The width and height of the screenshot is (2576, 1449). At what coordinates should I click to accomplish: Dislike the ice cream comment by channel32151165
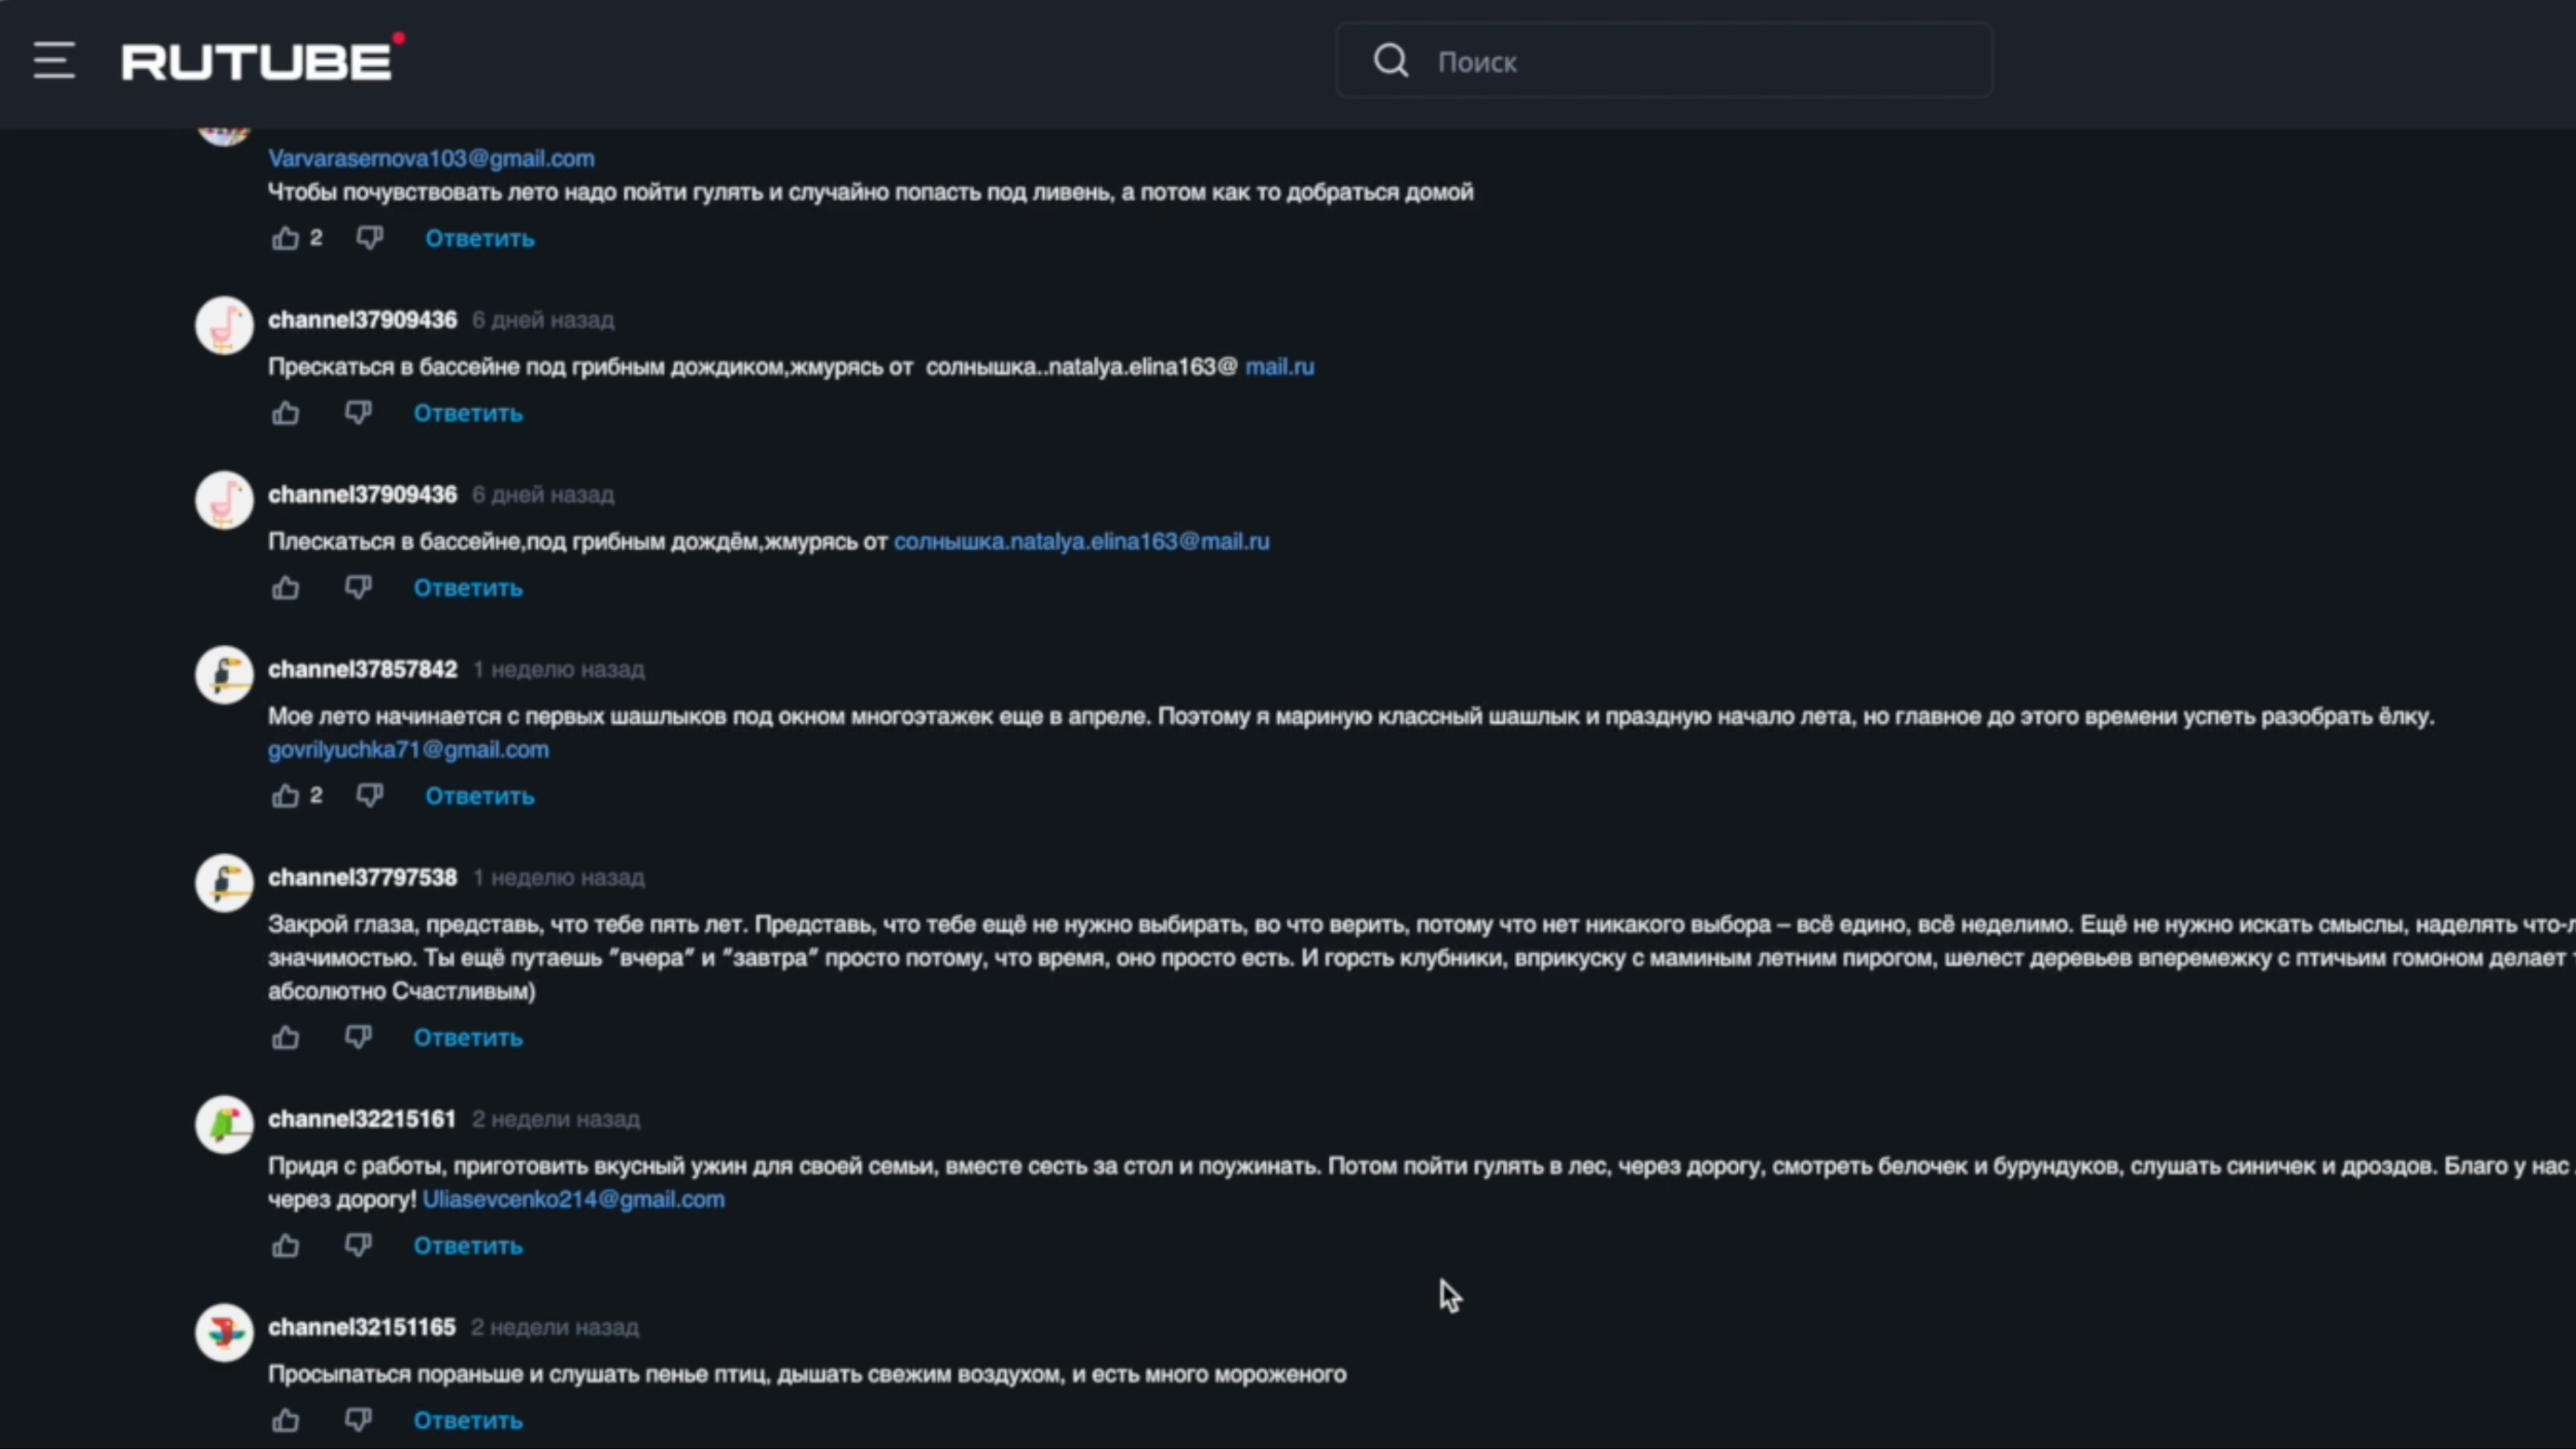(358, 1420)
